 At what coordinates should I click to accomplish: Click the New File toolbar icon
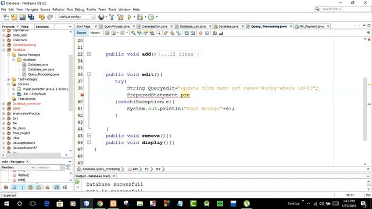tap(6, 17)
